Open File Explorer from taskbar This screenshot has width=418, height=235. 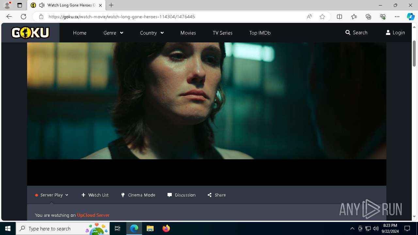(150, 228)
